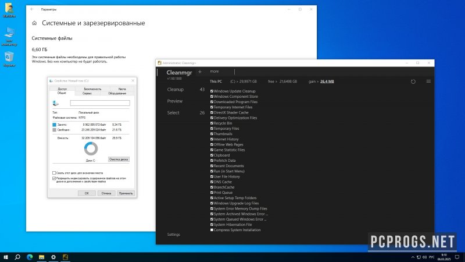The height and width of the screenshot is (262, 465).
Task: Show hidden tray icons chevron
Action: click(413, 257)
